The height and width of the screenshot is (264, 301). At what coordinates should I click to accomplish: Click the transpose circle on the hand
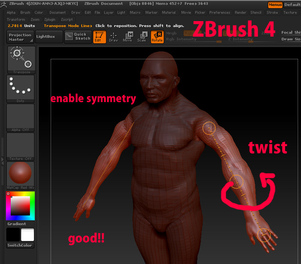click(264, 235)
